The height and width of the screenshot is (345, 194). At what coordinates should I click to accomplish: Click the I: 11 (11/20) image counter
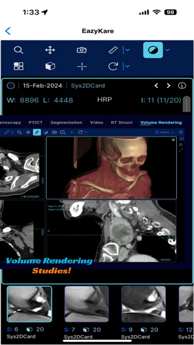pos(161,100)
